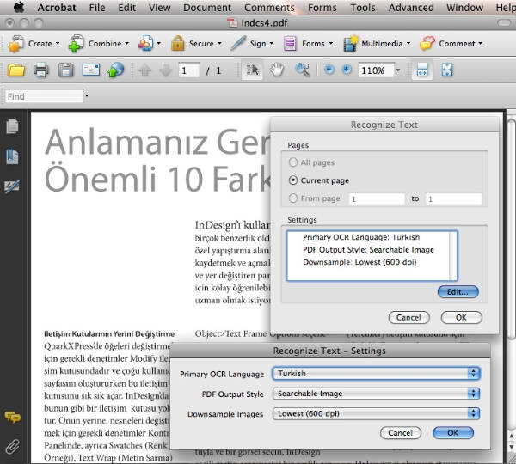Open the Signatures panel in sidebar
The image size is (516, 464).
click(13, 186)
